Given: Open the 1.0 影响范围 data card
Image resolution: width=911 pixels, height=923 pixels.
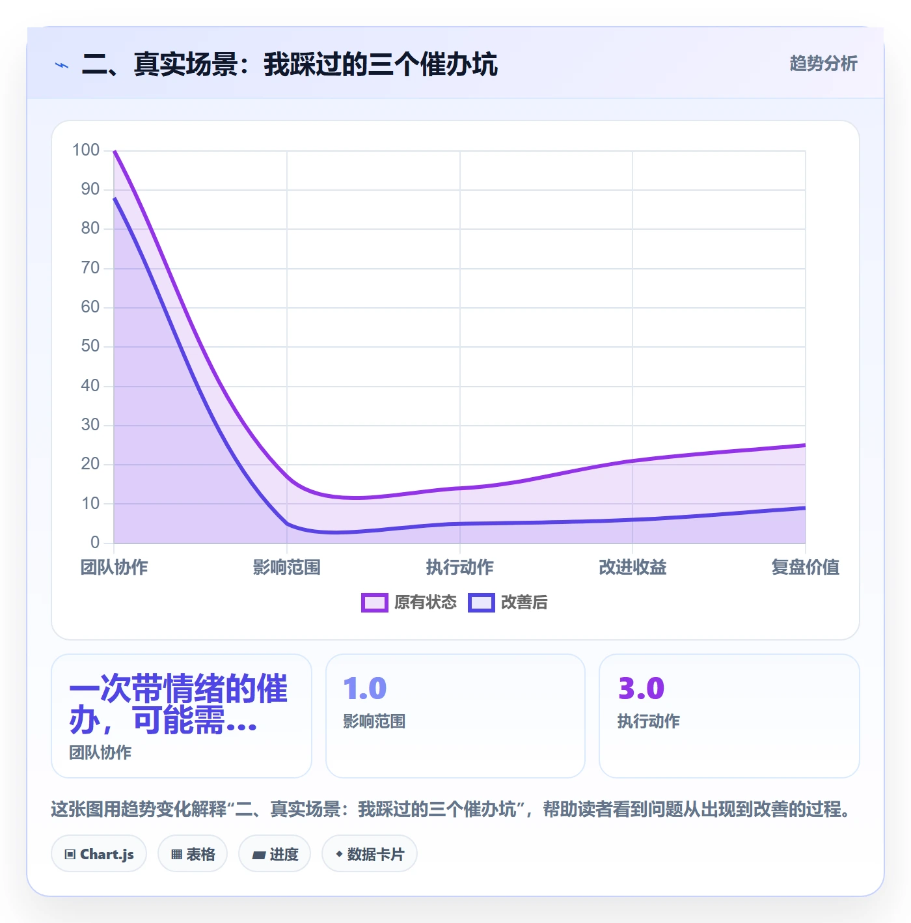Looking at the screenshot, I should click(455, 716).
